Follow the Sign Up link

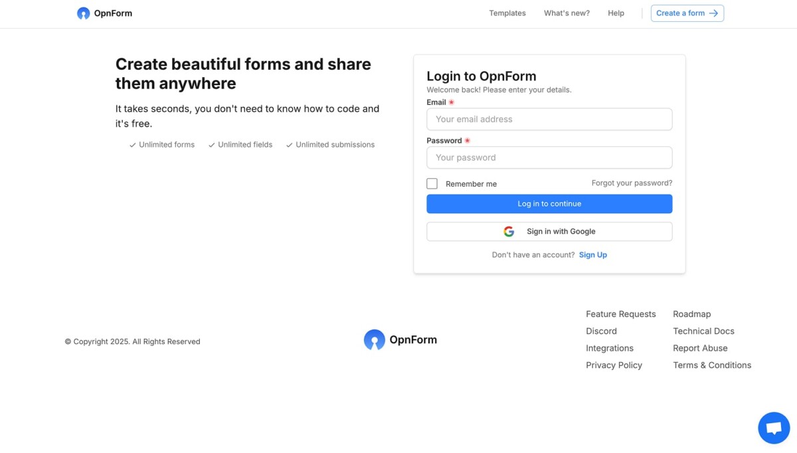[592, 255]
